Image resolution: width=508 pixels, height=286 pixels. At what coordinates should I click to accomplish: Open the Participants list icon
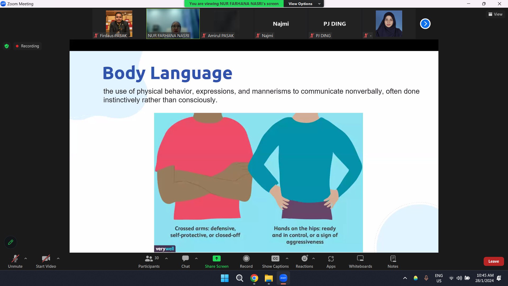click(x=149, y=258)
